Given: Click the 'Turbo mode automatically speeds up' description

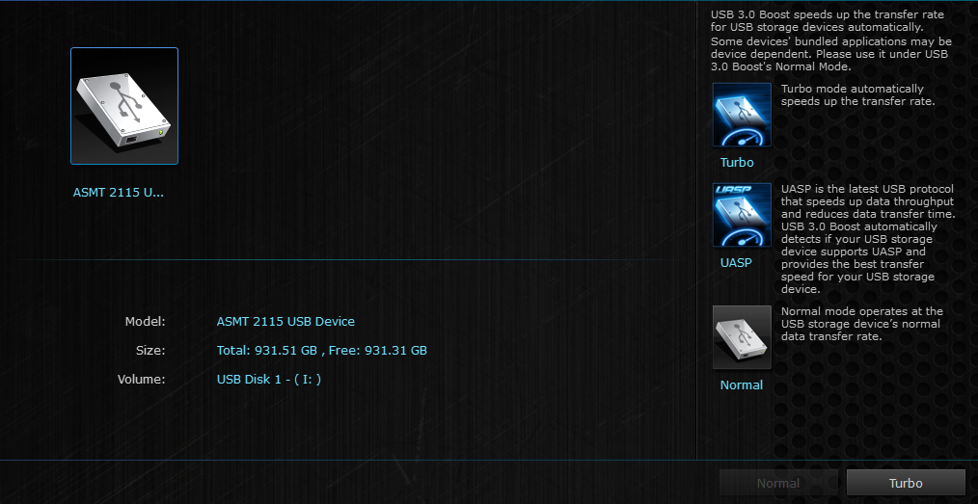Looking at the screenshot, I should tap(858, 94).
